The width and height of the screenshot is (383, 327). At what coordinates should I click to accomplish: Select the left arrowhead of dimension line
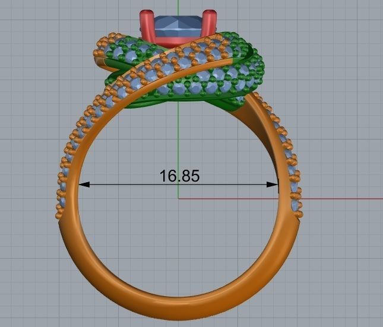tap(84, 185)
